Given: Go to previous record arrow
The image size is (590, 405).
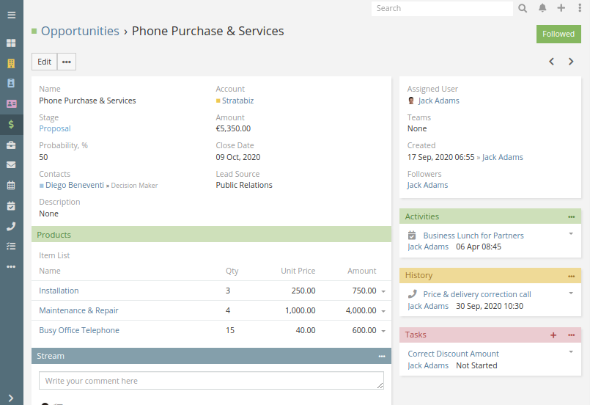Looking at the screenshot, I should pyautogui.click(x=552, y=62).
